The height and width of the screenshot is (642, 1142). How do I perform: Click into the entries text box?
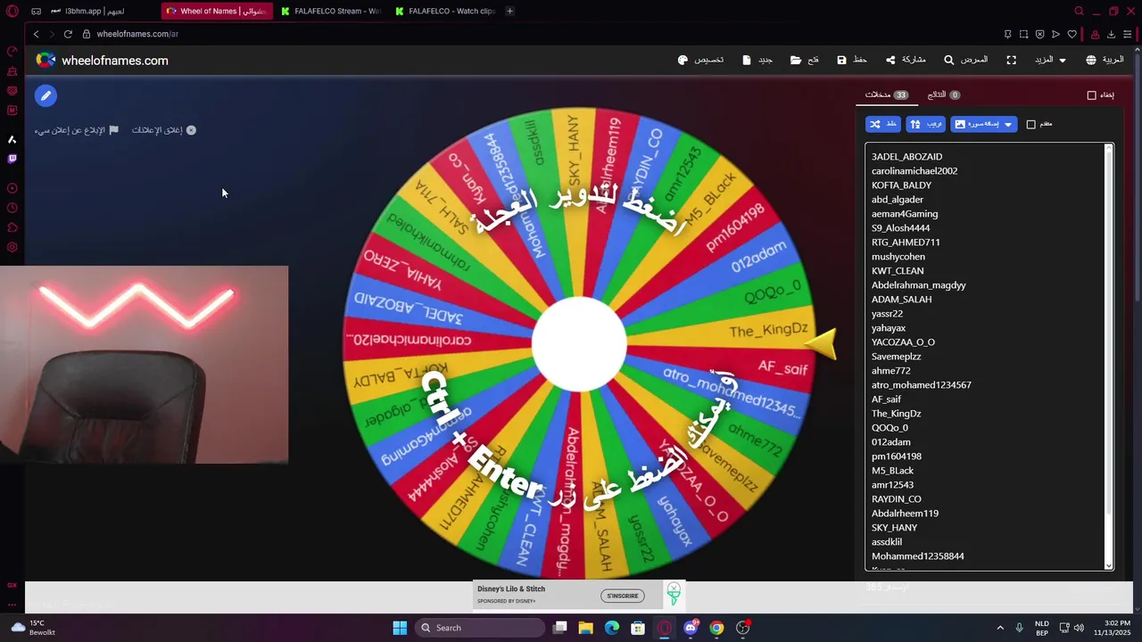tap(986, 357)
